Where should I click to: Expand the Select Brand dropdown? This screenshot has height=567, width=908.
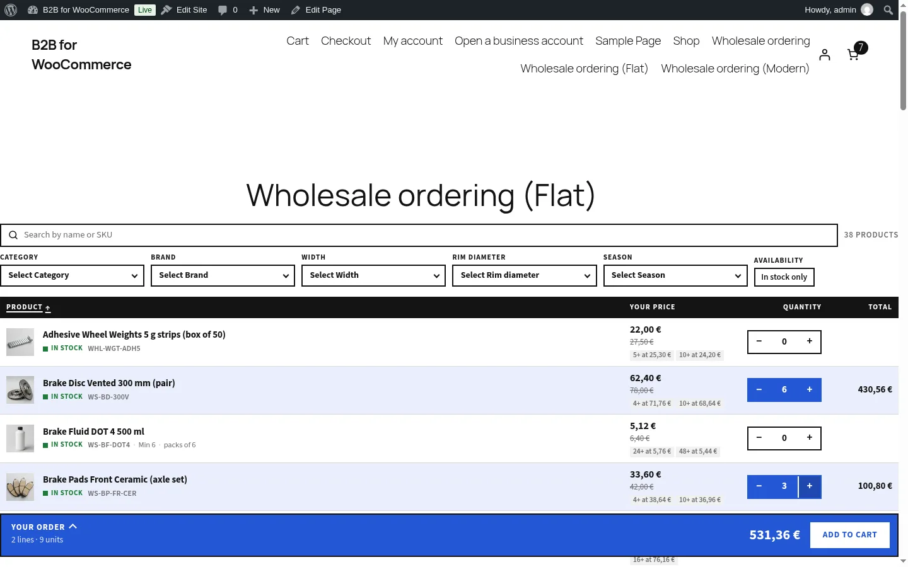click(223, 275)
